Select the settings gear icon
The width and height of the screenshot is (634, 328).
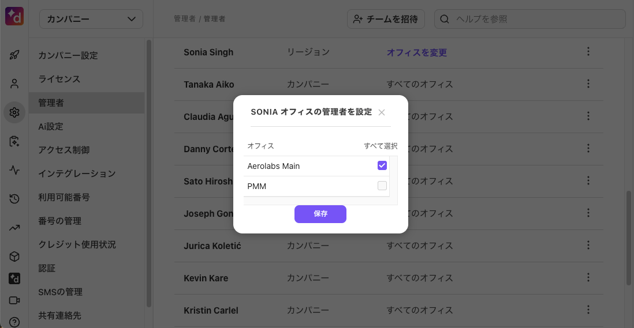(x=14, y=112)
